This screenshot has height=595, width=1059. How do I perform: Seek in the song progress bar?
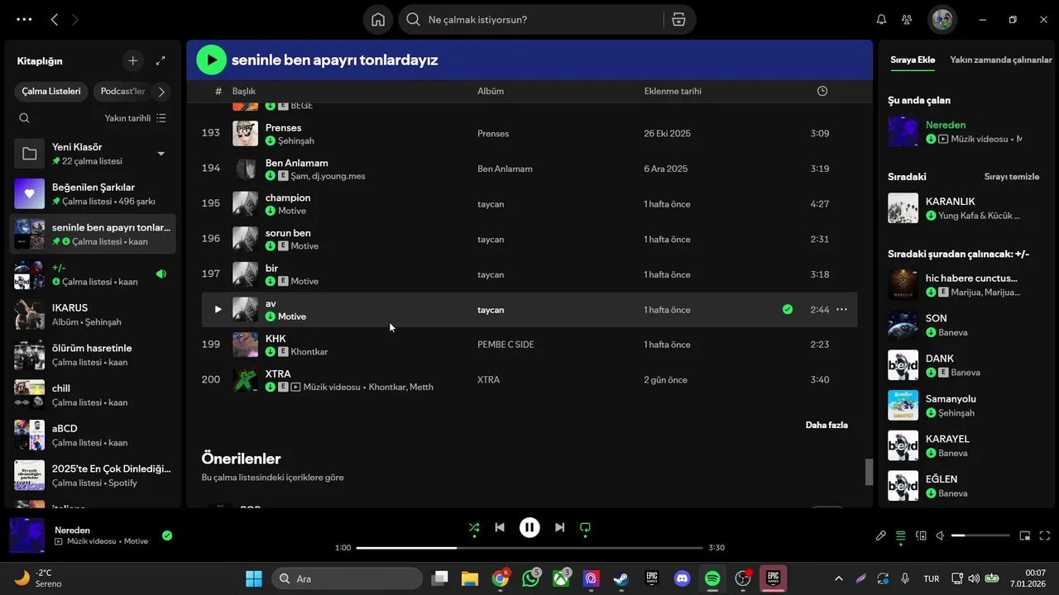click(529, 548)
